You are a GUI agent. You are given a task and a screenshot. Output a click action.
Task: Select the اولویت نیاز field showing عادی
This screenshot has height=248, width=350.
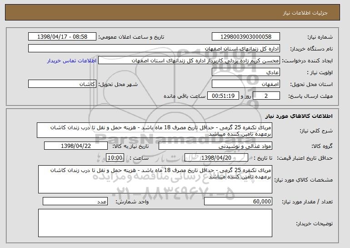pos(246,72)
